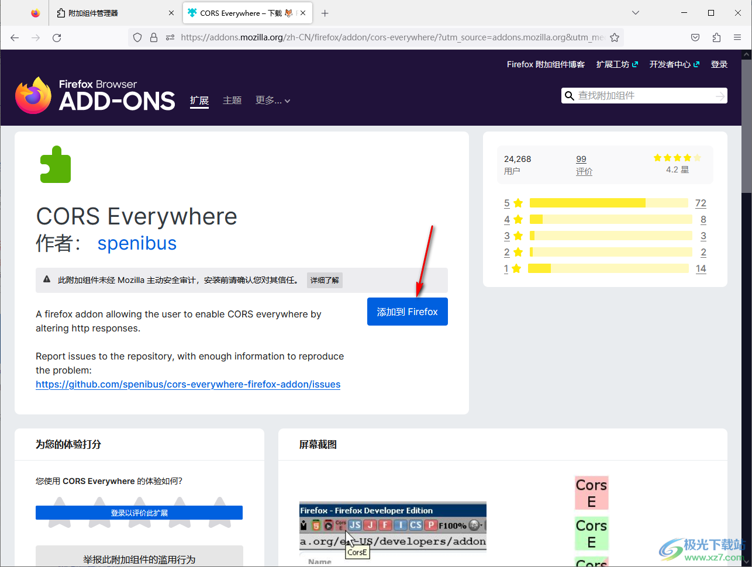The height and width of the screenshot is (567, 752).
Task: Open site permissions icon in address bar
Action: pos(170,37)
